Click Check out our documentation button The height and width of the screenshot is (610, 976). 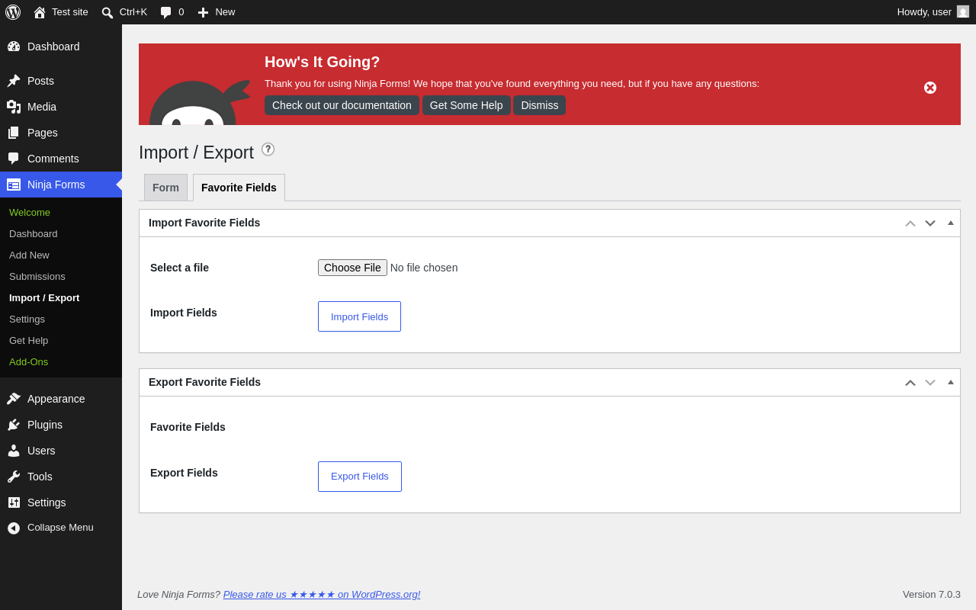coord(342,105)
